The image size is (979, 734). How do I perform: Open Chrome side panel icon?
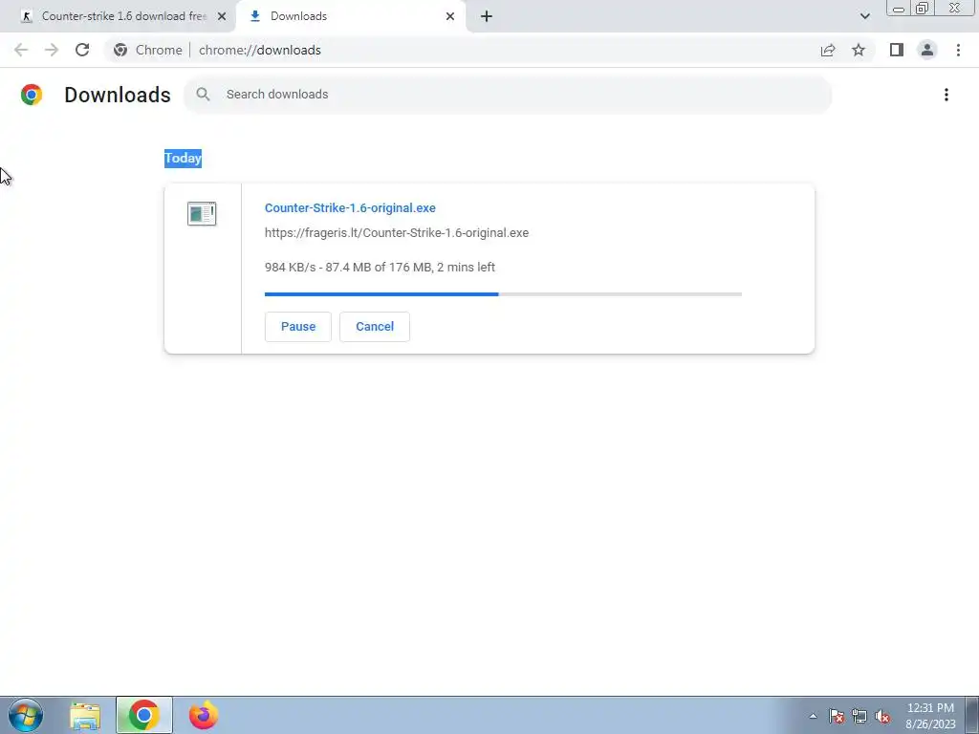coord(897,50)
